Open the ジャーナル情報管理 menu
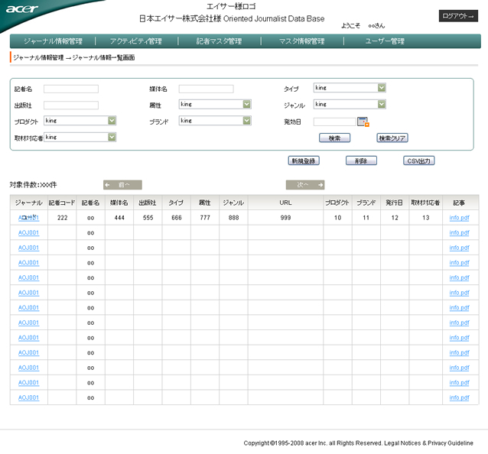 [53, 41]
